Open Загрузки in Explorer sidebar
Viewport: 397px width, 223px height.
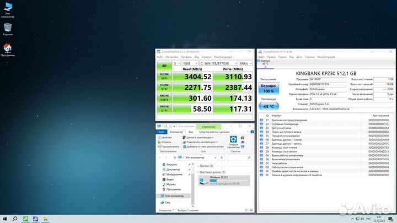[171, 165]
